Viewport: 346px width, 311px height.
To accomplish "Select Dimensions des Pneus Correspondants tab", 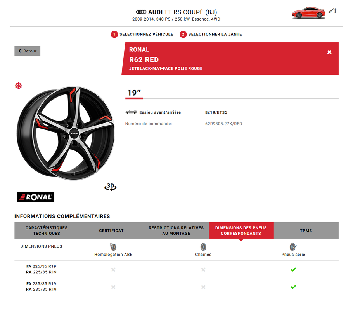I will (x=241, y=231).
